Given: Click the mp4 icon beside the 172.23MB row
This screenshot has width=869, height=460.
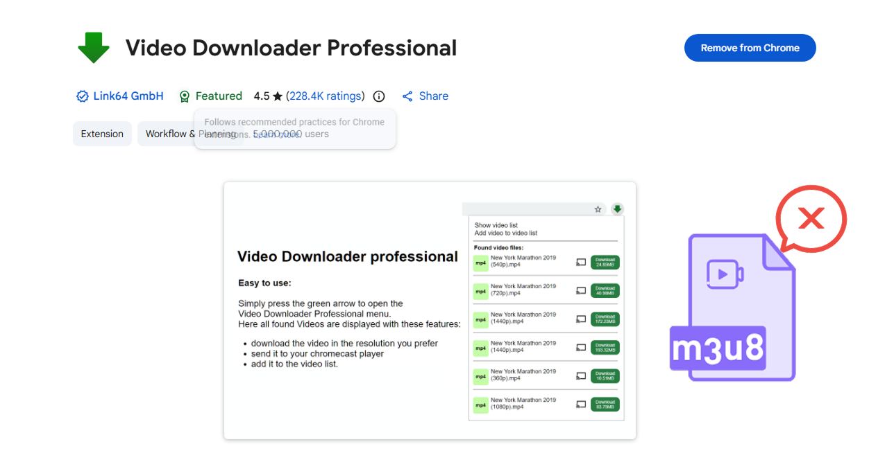Looking at the screenshot, I should coord(480,319).
